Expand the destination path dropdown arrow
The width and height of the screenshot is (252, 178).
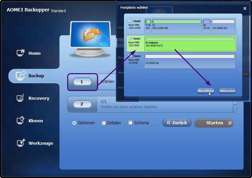tap(235, 105)
